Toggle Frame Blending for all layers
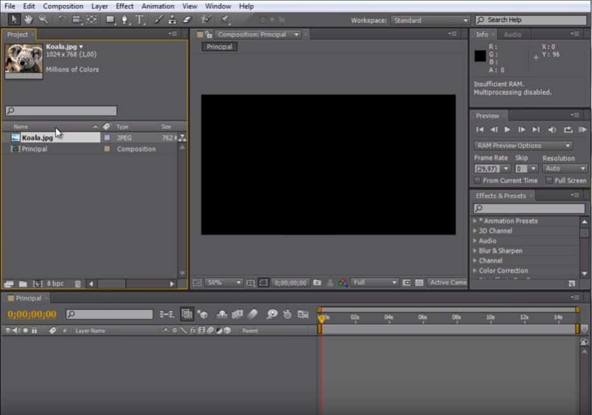The image size is (592, 415). [x=238, y=314]
